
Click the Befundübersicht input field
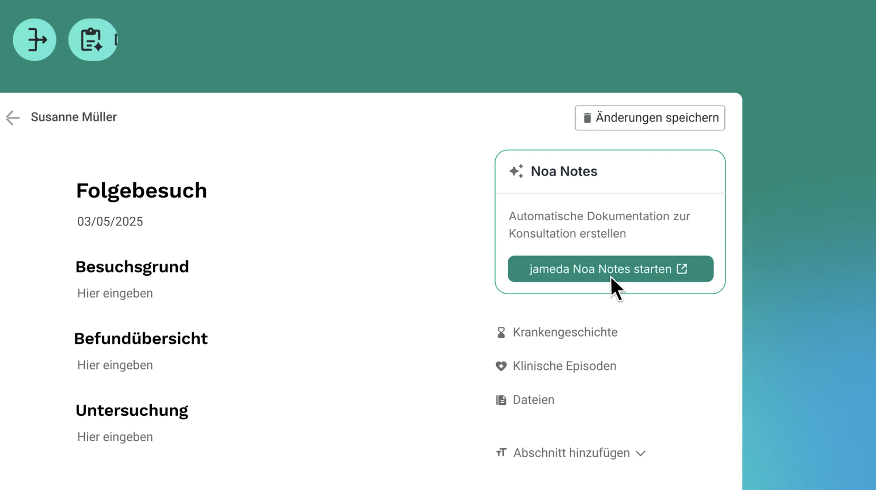(115, 365)
